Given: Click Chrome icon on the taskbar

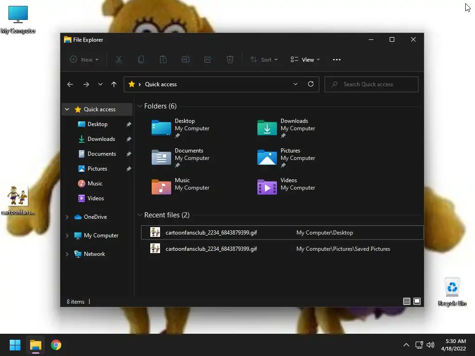Looking at the screenshot, I should tap(56, 345).
